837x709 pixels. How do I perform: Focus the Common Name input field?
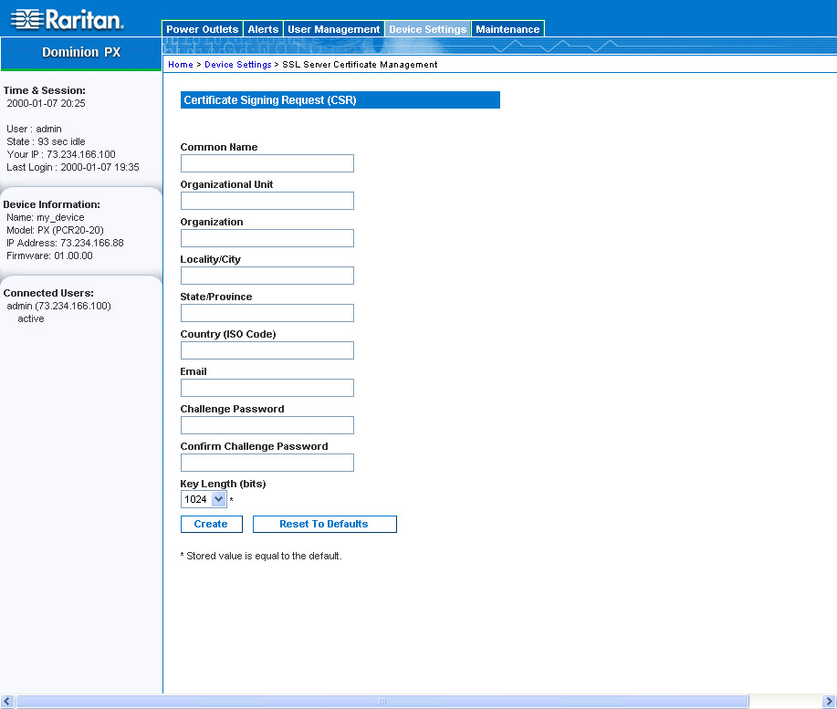(x=267, y=163)
